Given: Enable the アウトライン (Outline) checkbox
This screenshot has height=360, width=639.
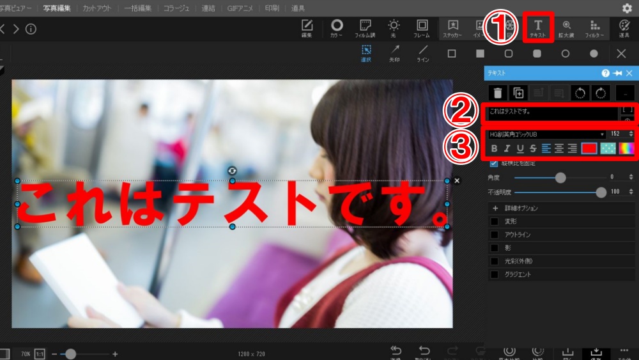Looking at the screenshot, I should pos(495,235).
